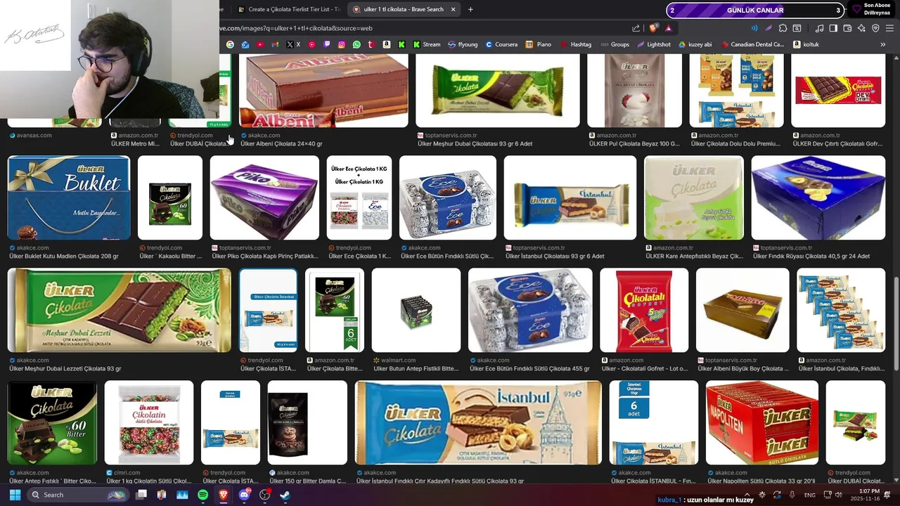Open the browser extensions puzzle icon
This screenshot has width=900, height=506.
pyautogui.click(x=783, y=28)
